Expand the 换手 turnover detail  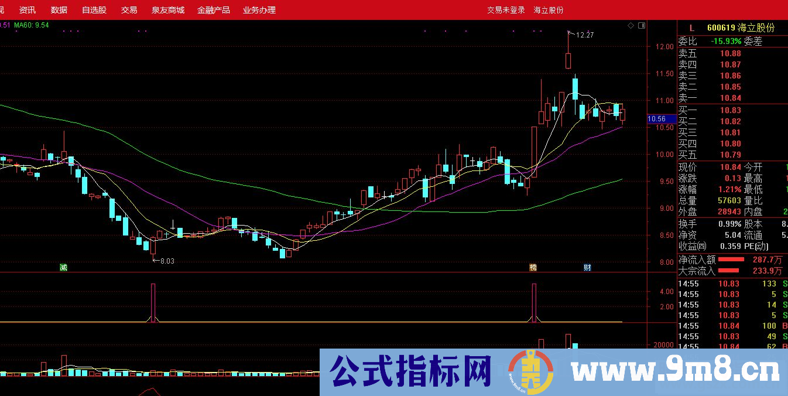click(688, 224)
